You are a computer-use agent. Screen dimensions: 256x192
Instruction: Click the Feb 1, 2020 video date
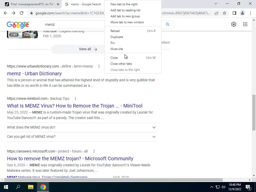point(52,36)
